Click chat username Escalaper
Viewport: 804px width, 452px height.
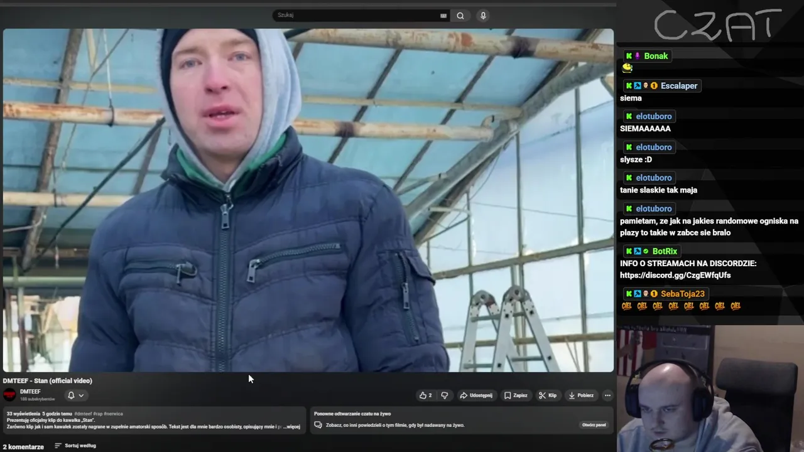(679, 85)
